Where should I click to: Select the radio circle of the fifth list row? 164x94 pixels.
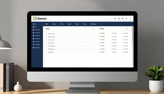click(x=47, y=46)
